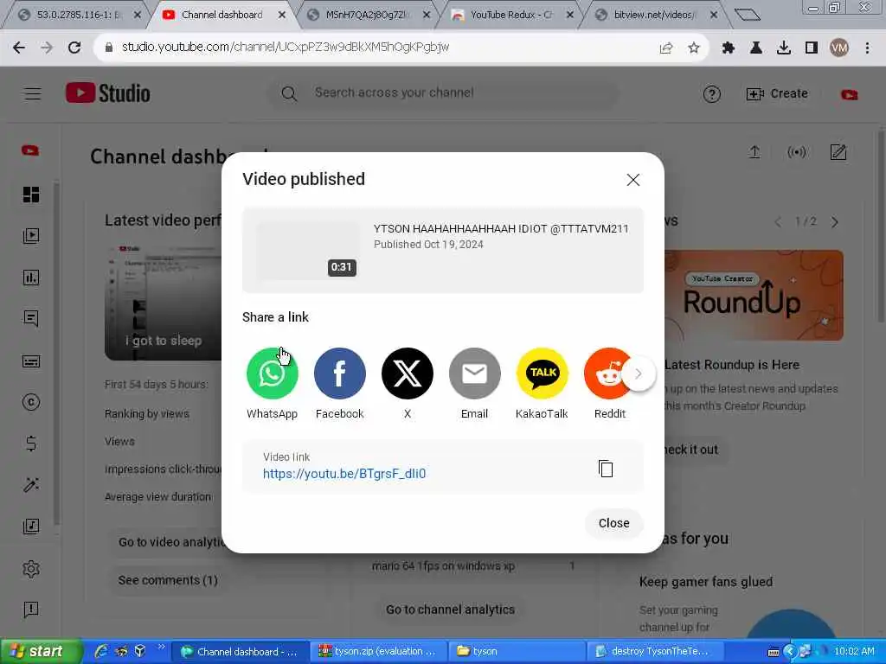This screenshot has width=886, height=664.
Task: Bookmark this page with star icon
Action: (x=694, y=48)
